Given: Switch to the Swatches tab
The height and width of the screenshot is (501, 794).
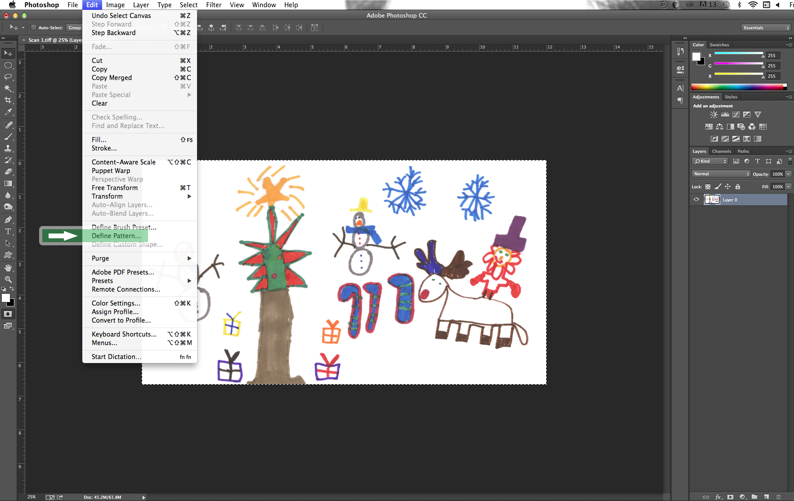Looking at the screenshot, I should (719, 45).
